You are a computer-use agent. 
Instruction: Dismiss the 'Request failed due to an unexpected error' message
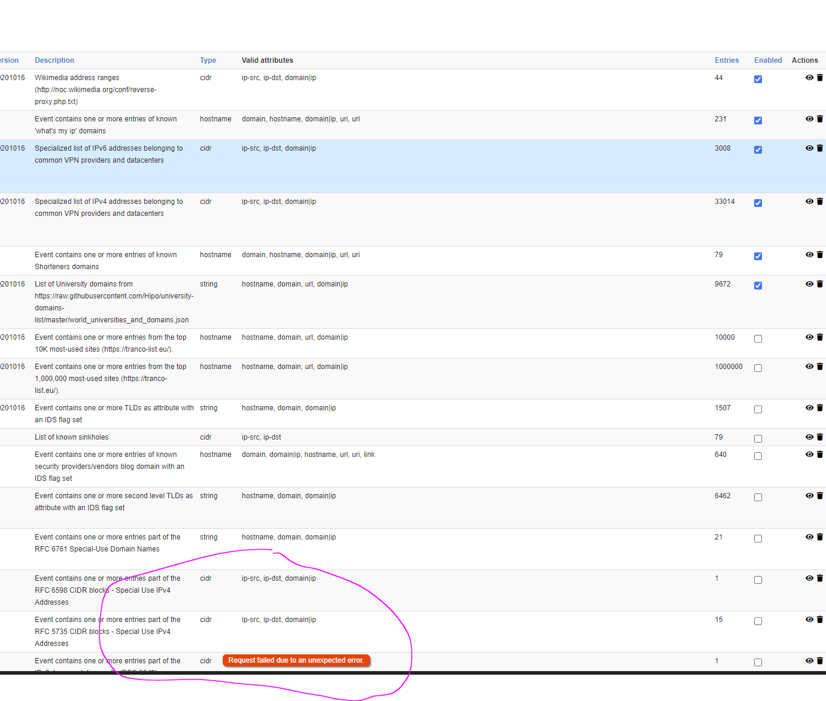(296, 660)
